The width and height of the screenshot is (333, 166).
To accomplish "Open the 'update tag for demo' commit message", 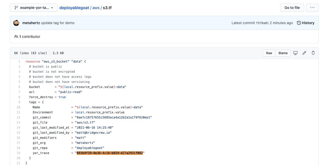I will 58,23.
